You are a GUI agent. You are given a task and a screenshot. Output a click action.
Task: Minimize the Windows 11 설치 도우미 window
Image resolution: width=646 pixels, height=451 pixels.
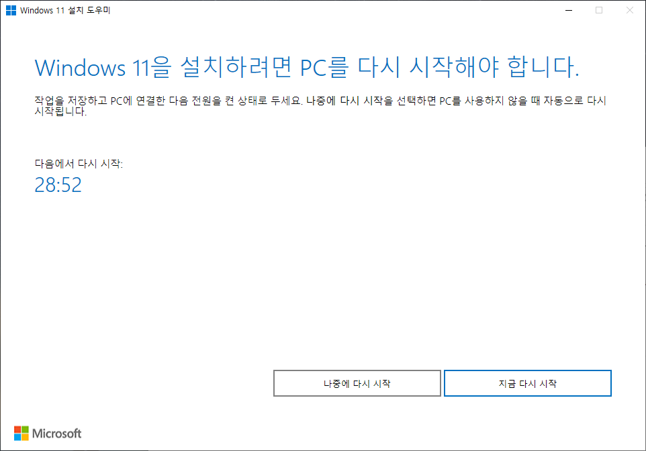click(x=569, y=10)
